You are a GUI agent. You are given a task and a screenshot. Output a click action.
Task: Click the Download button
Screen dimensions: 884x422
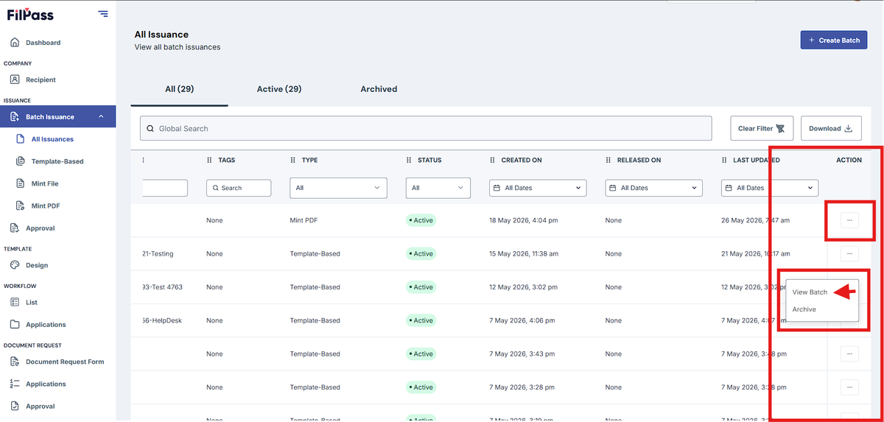(x=831, y=128)
